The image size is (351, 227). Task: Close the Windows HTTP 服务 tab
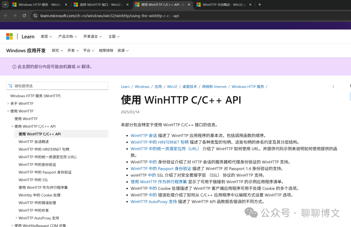point(66,5)
